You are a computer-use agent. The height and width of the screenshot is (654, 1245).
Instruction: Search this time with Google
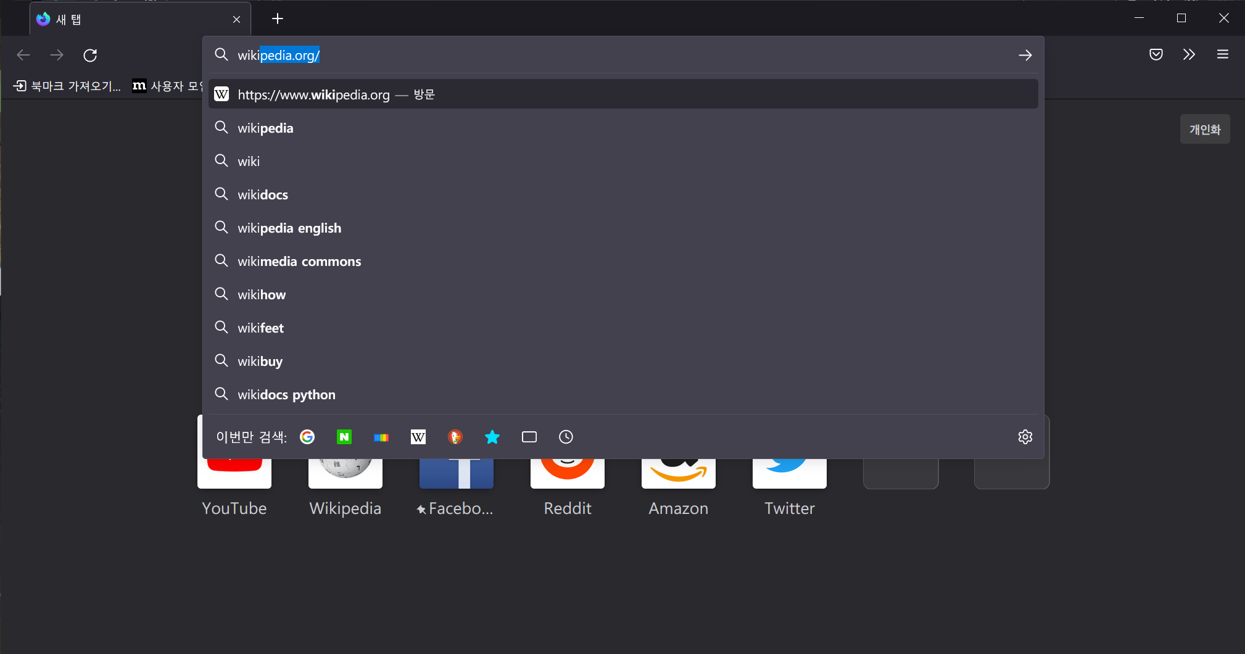pos(307,437)
